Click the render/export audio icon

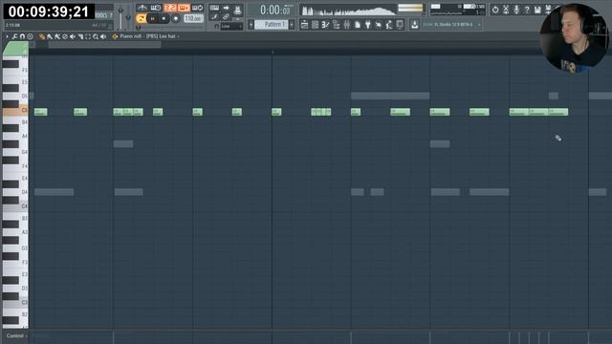click(x=548, y=10)
